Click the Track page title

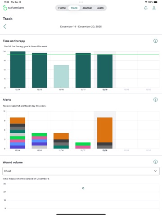tap(8, 19)
